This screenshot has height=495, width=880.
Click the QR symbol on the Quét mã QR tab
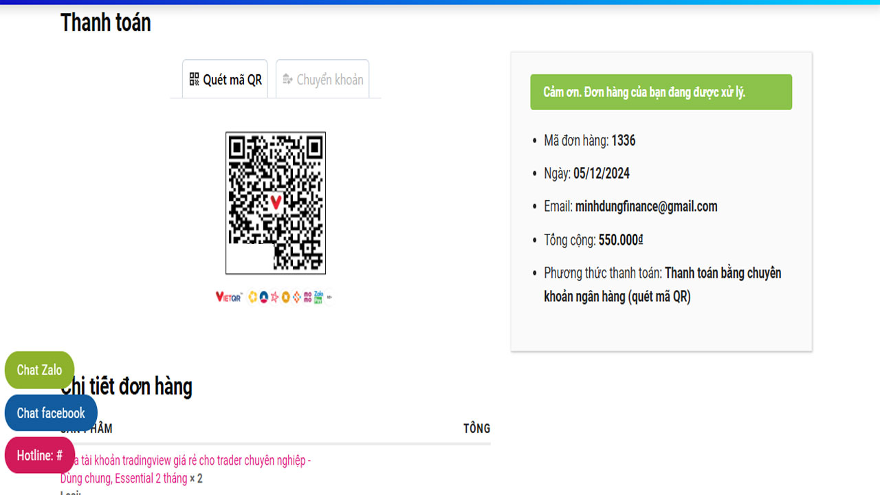(195, 79)
